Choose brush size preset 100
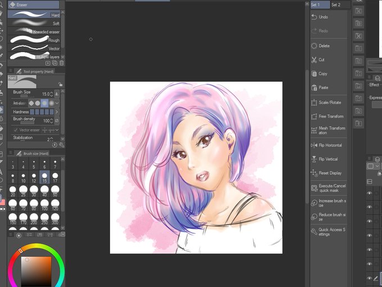 (44, 205)
